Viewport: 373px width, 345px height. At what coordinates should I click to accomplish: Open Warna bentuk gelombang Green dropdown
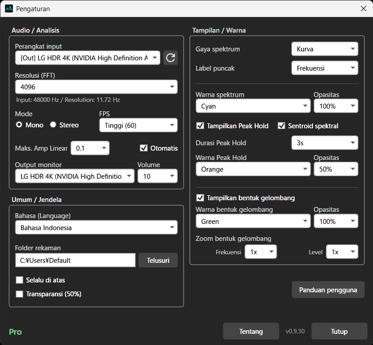click(253, 221)
